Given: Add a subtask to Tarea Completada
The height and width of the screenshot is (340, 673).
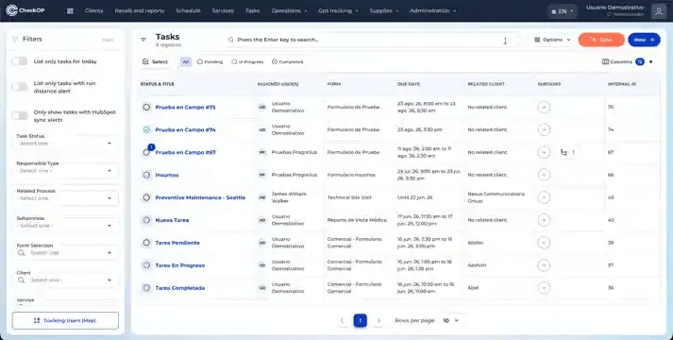Looking at the screenshot, I should [x=544, y=288].
